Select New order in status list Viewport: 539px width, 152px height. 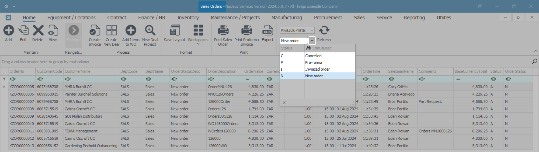[318, 76]
